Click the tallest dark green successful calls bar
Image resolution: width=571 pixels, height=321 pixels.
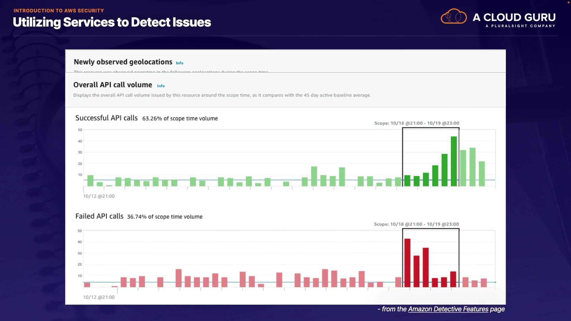click(x=454, y=161)
